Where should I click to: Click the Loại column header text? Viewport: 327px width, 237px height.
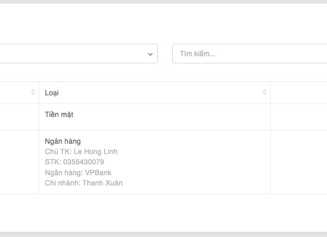52,93
